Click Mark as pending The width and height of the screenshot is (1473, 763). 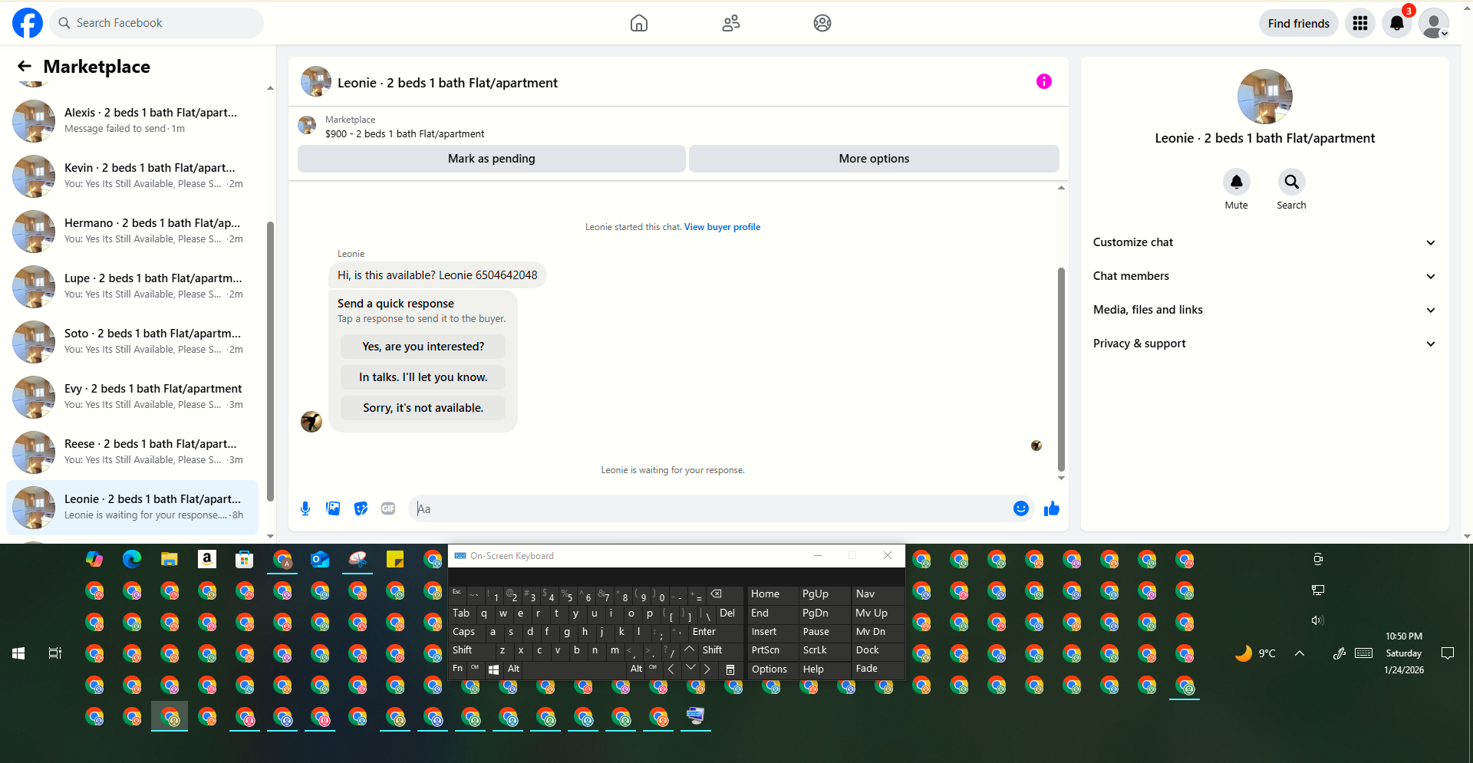coord(492,159)
